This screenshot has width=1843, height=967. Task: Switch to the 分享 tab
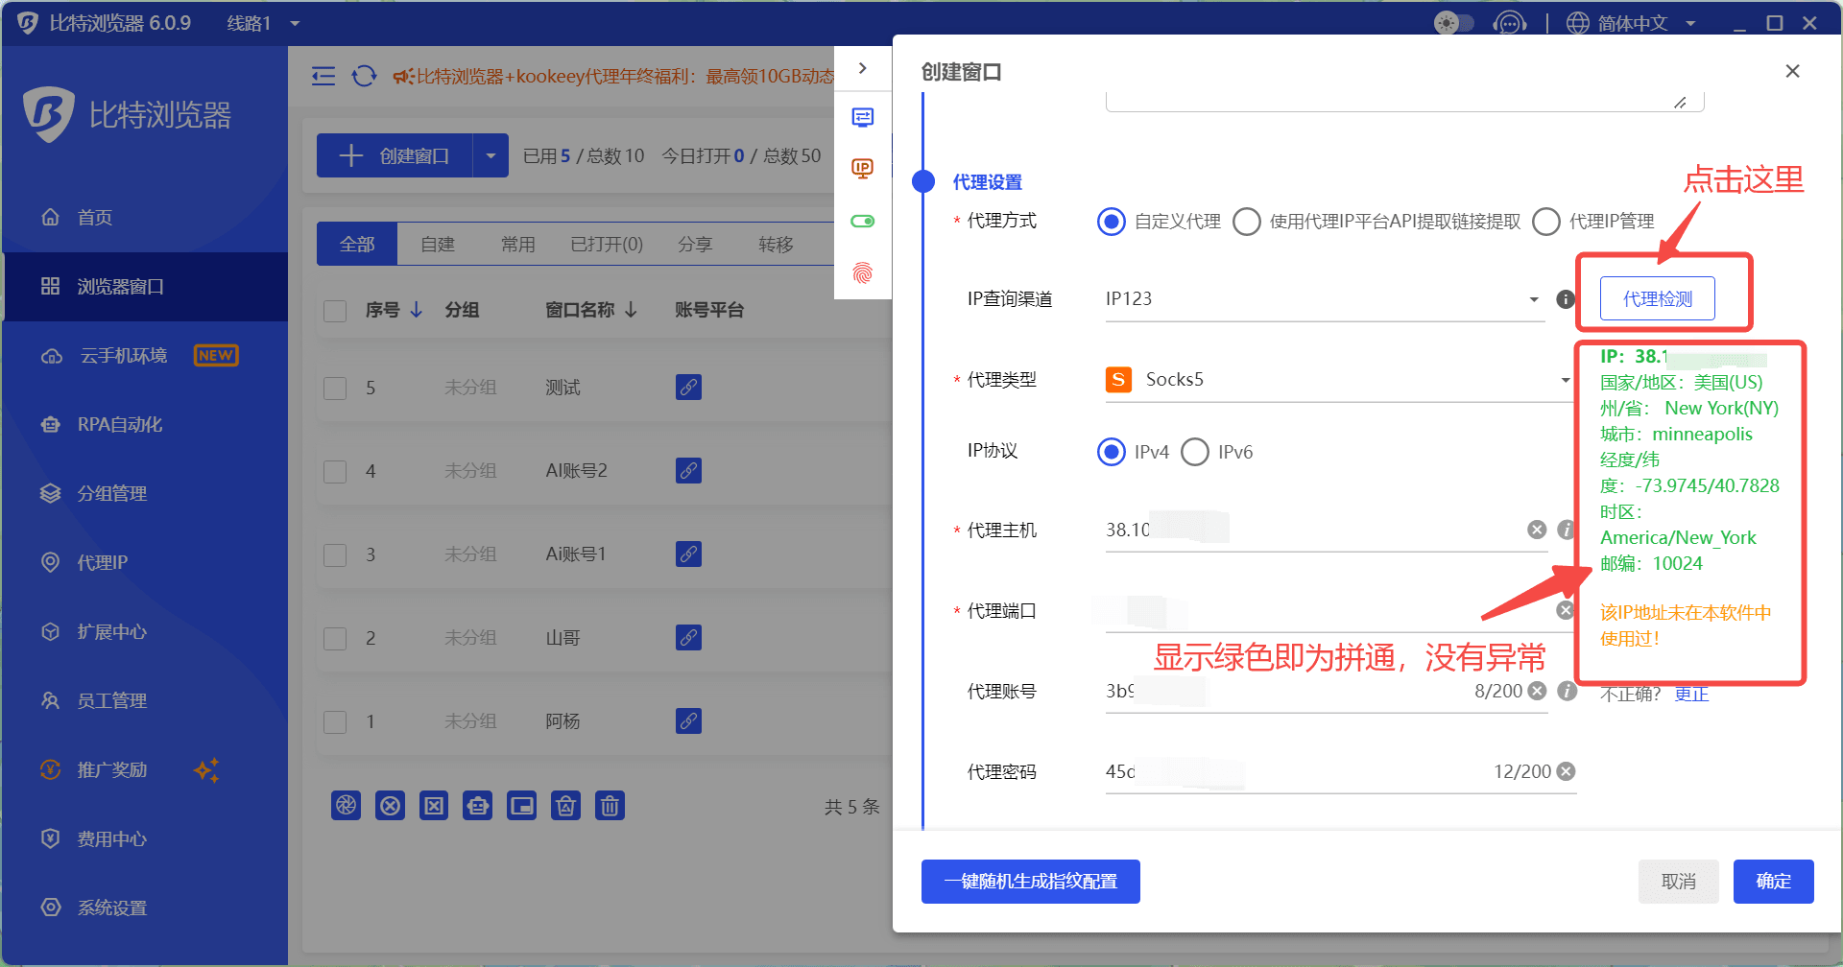(x=695, y=245)
